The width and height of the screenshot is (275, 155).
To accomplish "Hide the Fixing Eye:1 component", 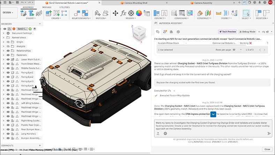I will 8,73.
